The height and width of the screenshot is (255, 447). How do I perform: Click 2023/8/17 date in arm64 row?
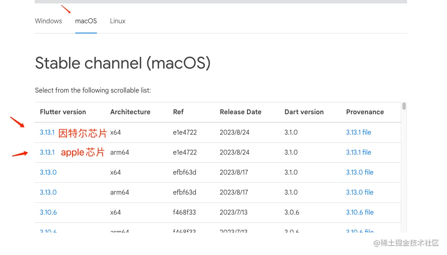pyautogui.click(x=234, y=192)
